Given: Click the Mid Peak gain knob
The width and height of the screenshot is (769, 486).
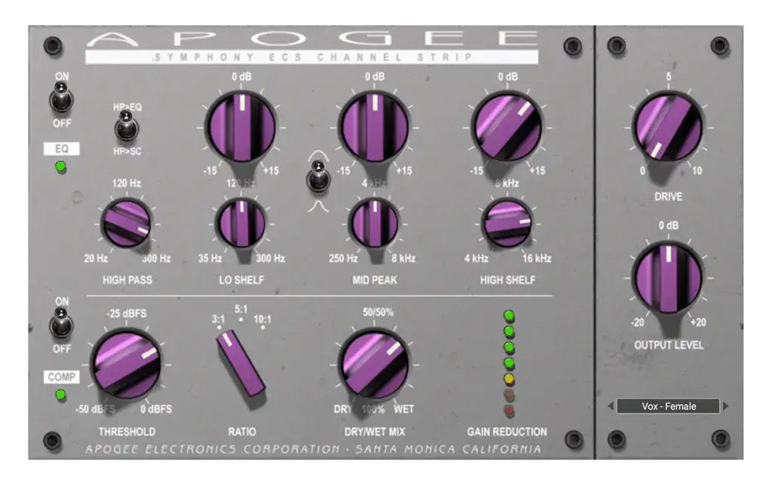Looking at the screenshot, I should coord(374,127).
